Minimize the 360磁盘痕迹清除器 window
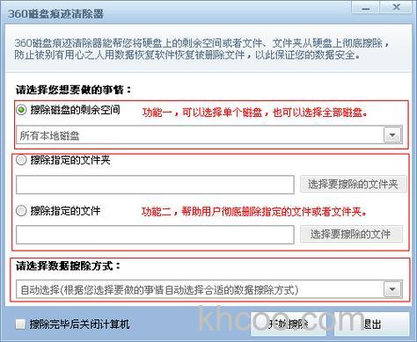The width and height of the screenshot is (417, 342). pos(366,7)
